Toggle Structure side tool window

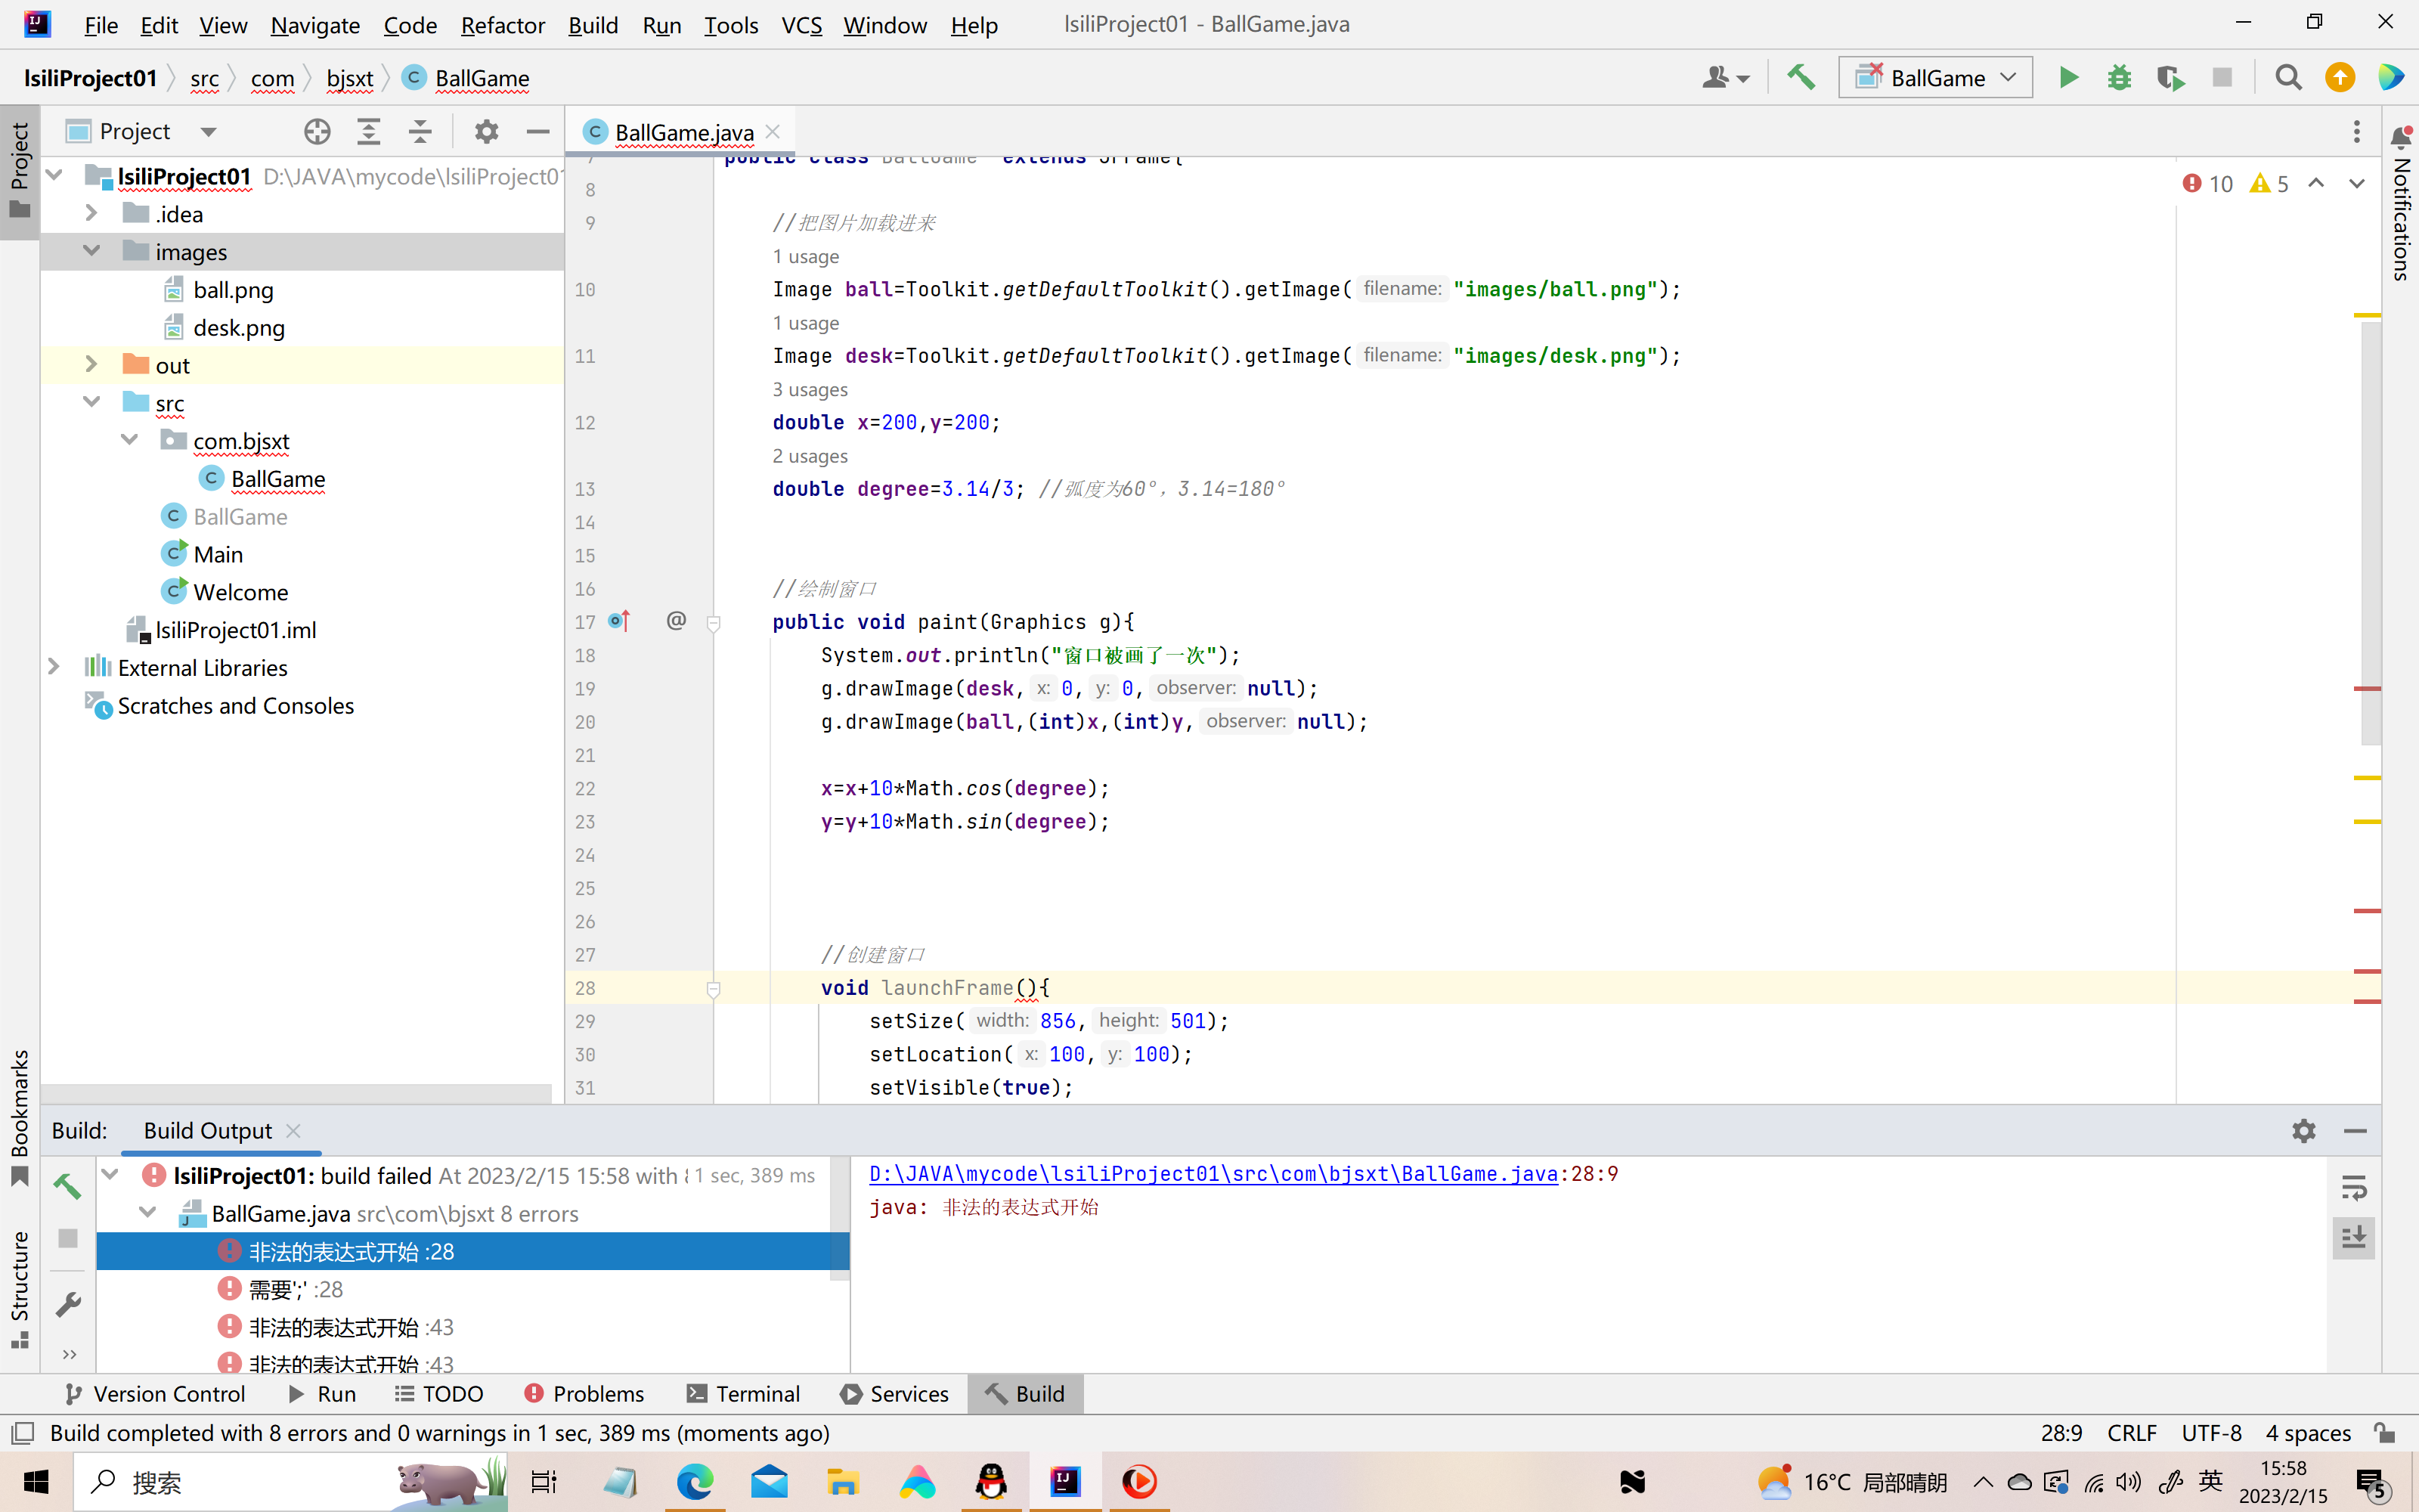20,1290
